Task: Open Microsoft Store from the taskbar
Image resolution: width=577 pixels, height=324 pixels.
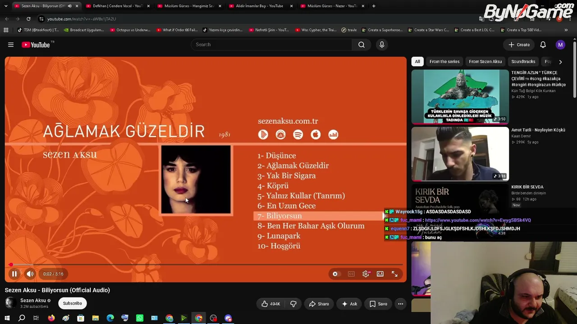Action: click(81, 318)
